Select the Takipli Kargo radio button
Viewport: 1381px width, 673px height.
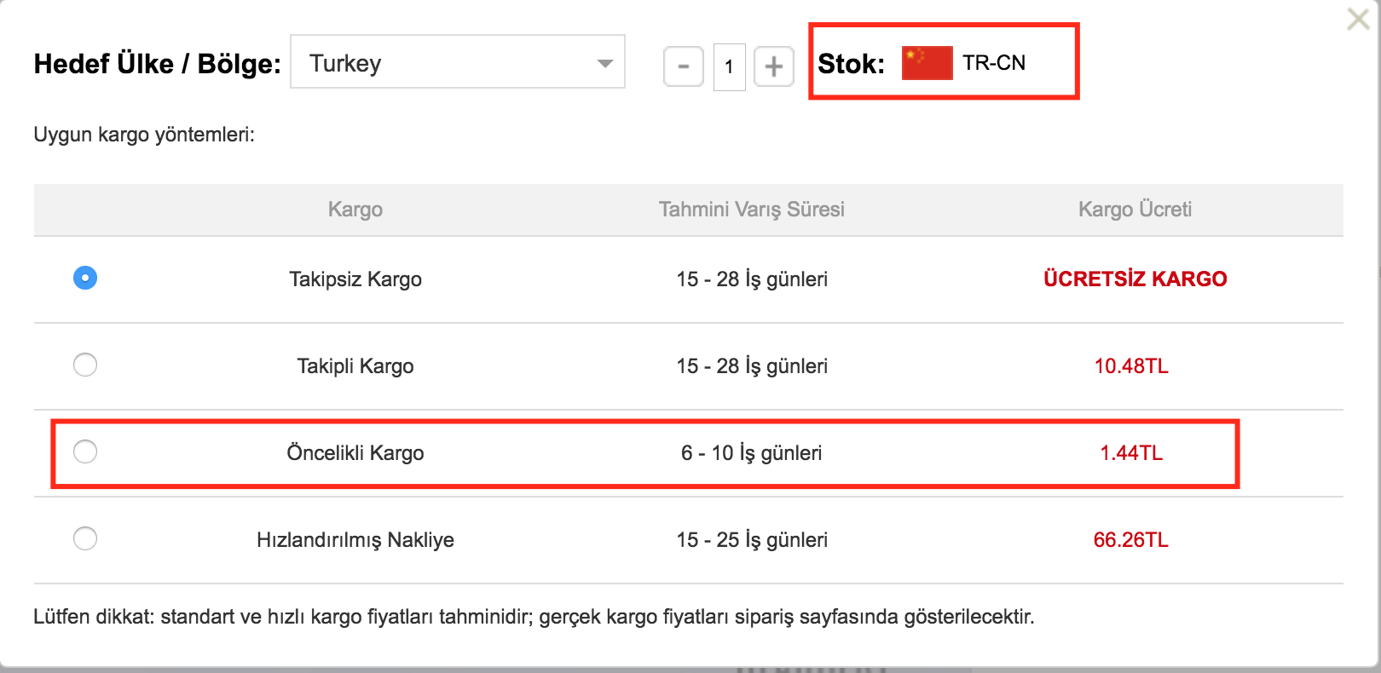(x=85, y=365)
